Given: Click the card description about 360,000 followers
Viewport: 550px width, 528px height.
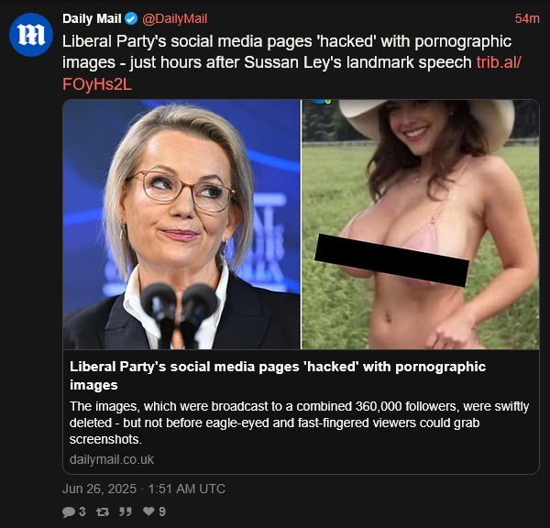Looking at the screenshot, I should (299, 423).
